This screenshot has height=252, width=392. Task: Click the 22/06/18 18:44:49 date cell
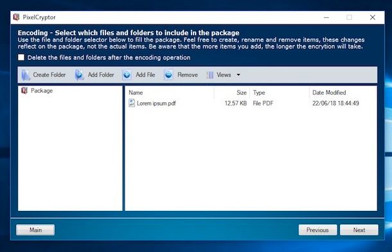(335, 104)
